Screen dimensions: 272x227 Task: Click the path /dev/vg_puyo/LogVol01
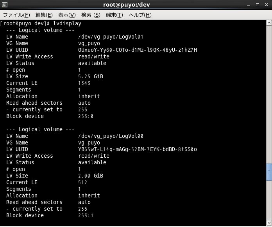pyautogui.click(x=111, y=37)
